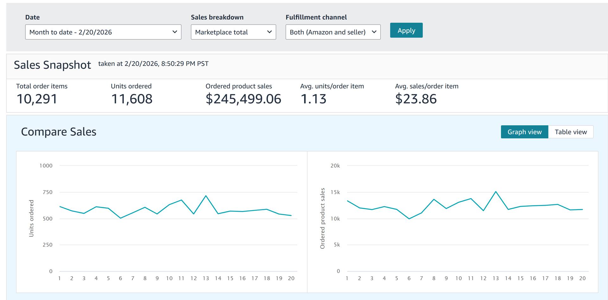
Task: Click the chevron arrow in Marketplace total selector
Action: [x=269, y=32]
